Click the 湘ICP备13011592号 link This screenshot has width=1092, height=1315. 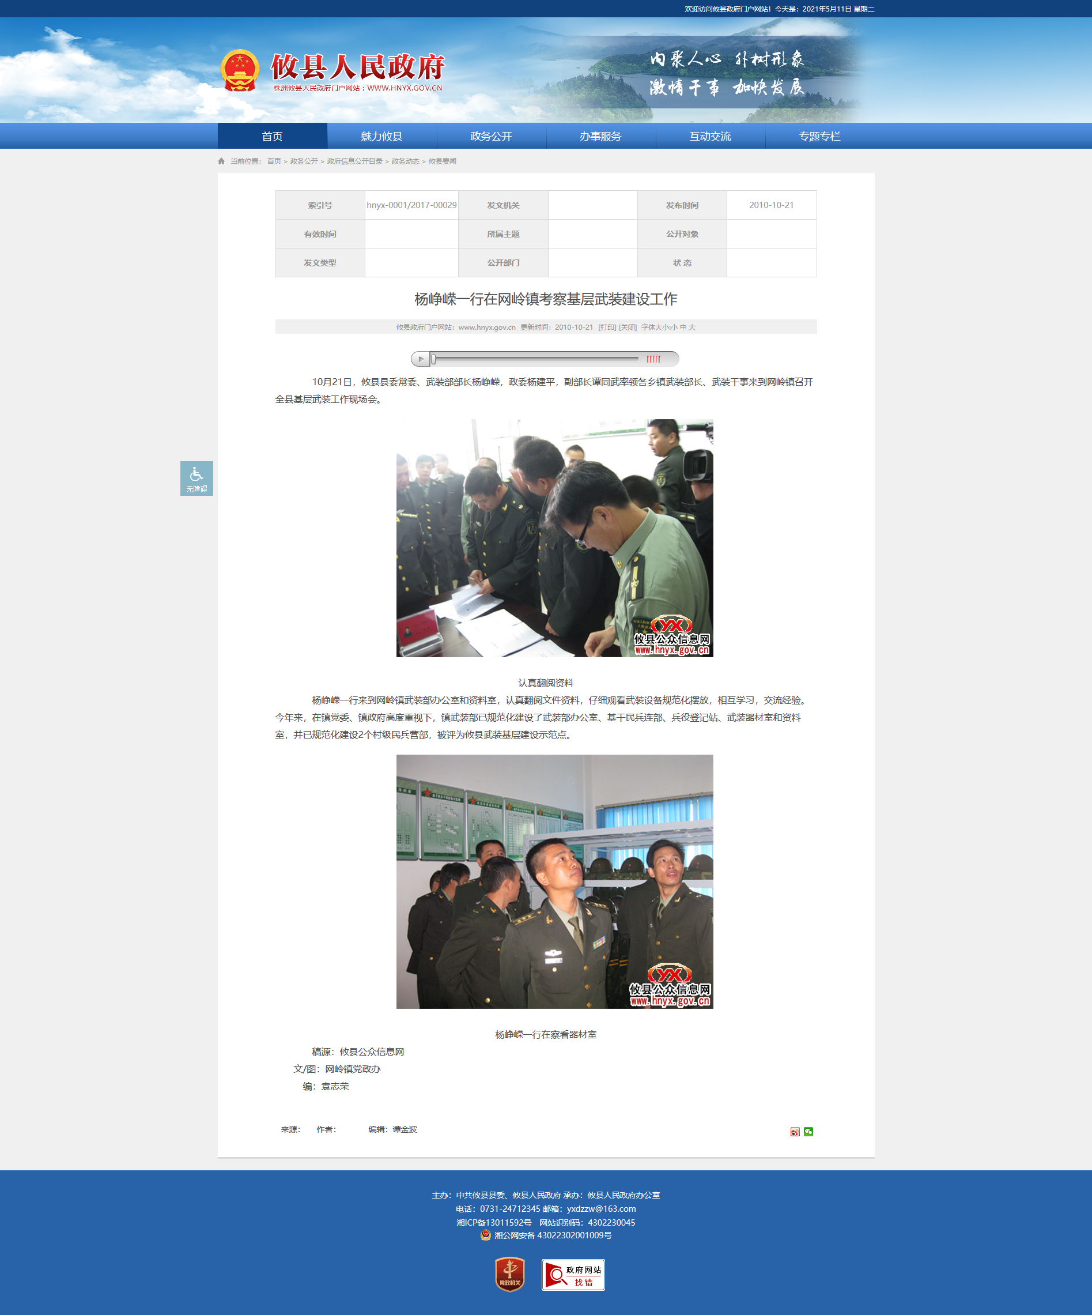click(494, 1222)
